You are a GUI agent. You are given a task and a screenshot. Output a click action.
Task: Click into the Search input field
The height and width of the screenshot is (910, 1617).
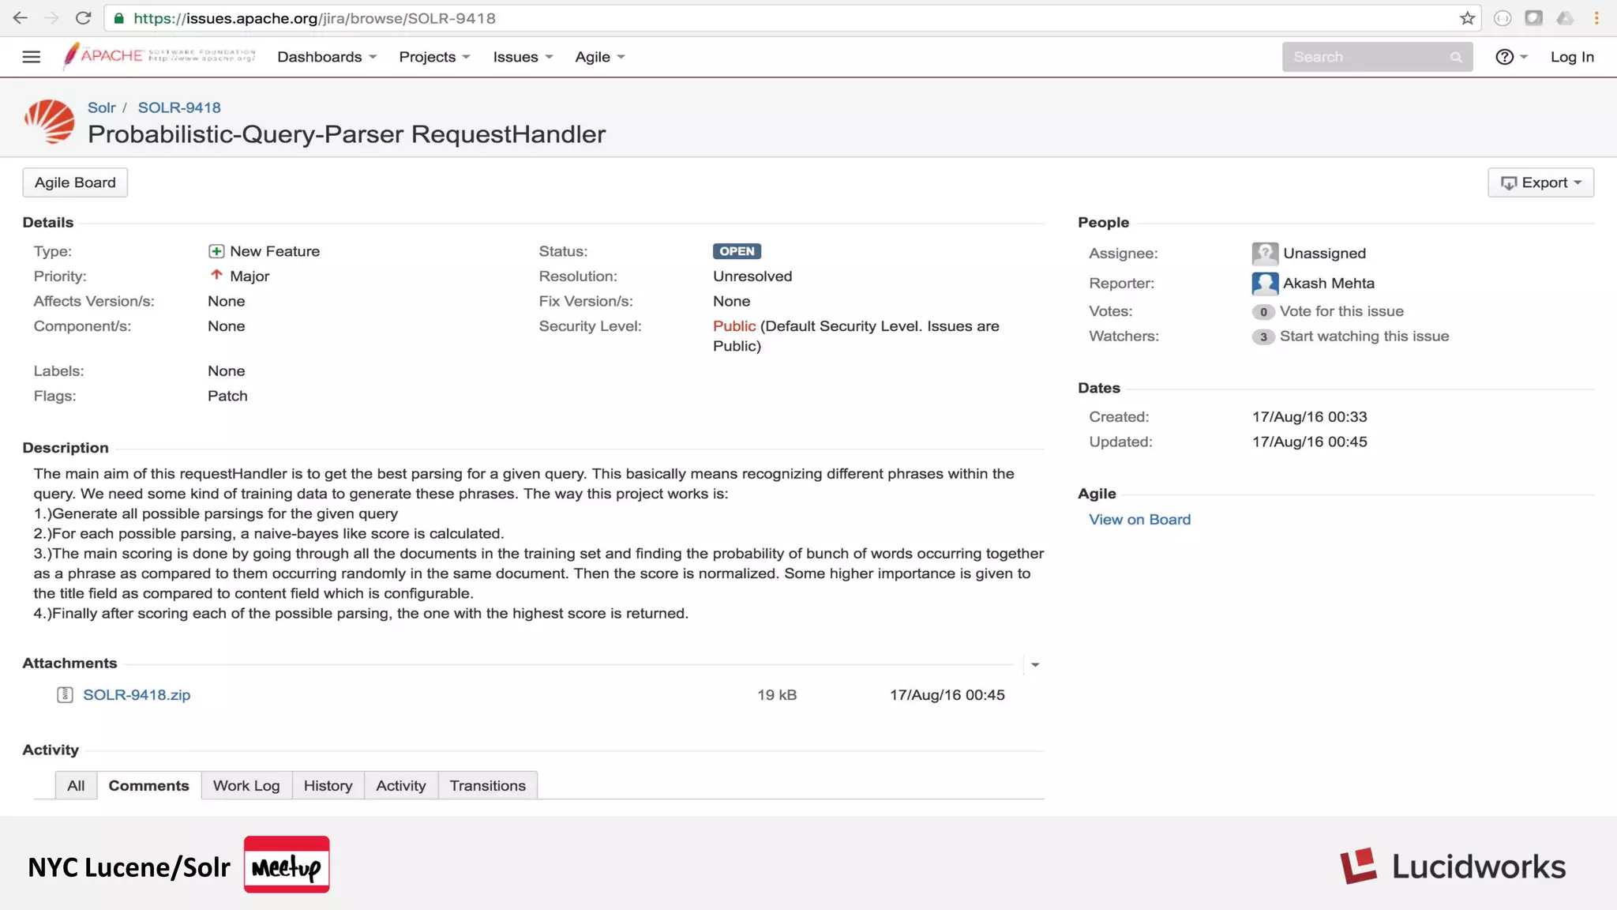[x=1366, y=57]
